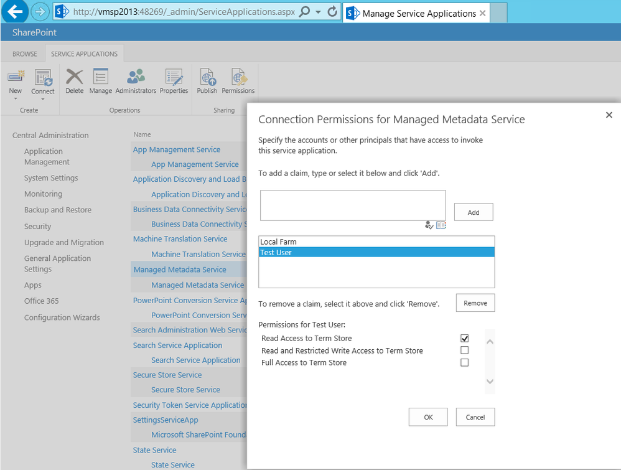Open the Administrators ribbon icon
The height and width of the screenshot is (470, 621).
[136, 77]
